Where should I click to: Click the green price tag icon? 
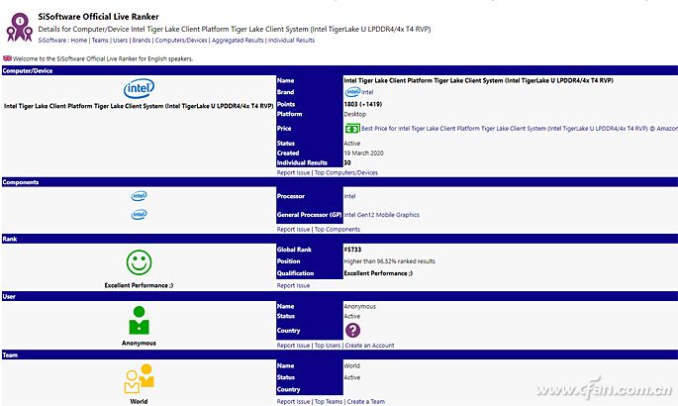click(x=351, y=128)
